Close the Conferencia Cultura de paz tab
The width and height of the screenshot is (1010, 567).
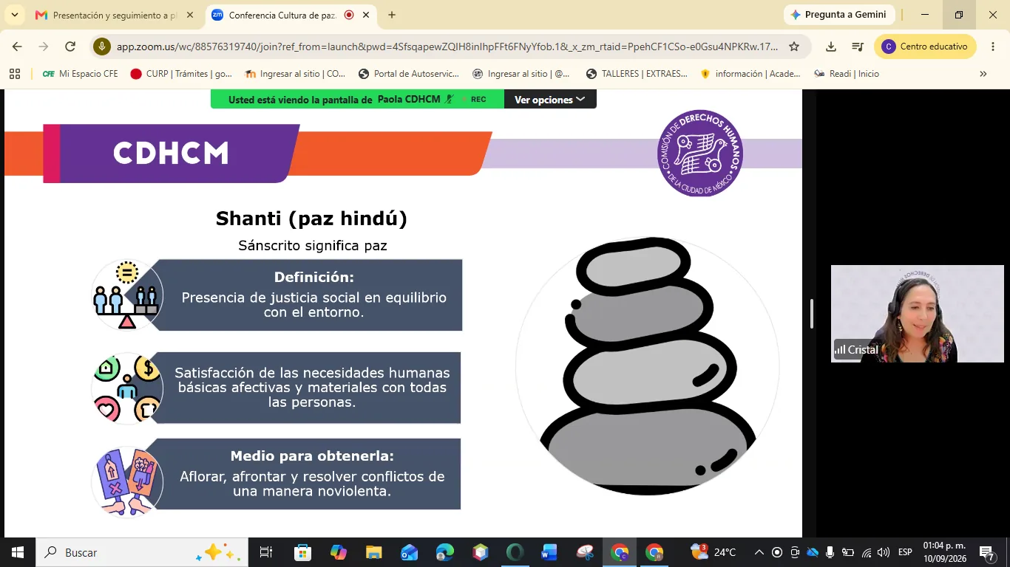[x=365, y=15]
